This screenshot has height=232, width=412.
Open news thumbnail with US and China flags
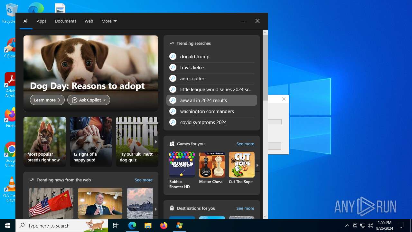pyautogui.click(x=51, y=203)
